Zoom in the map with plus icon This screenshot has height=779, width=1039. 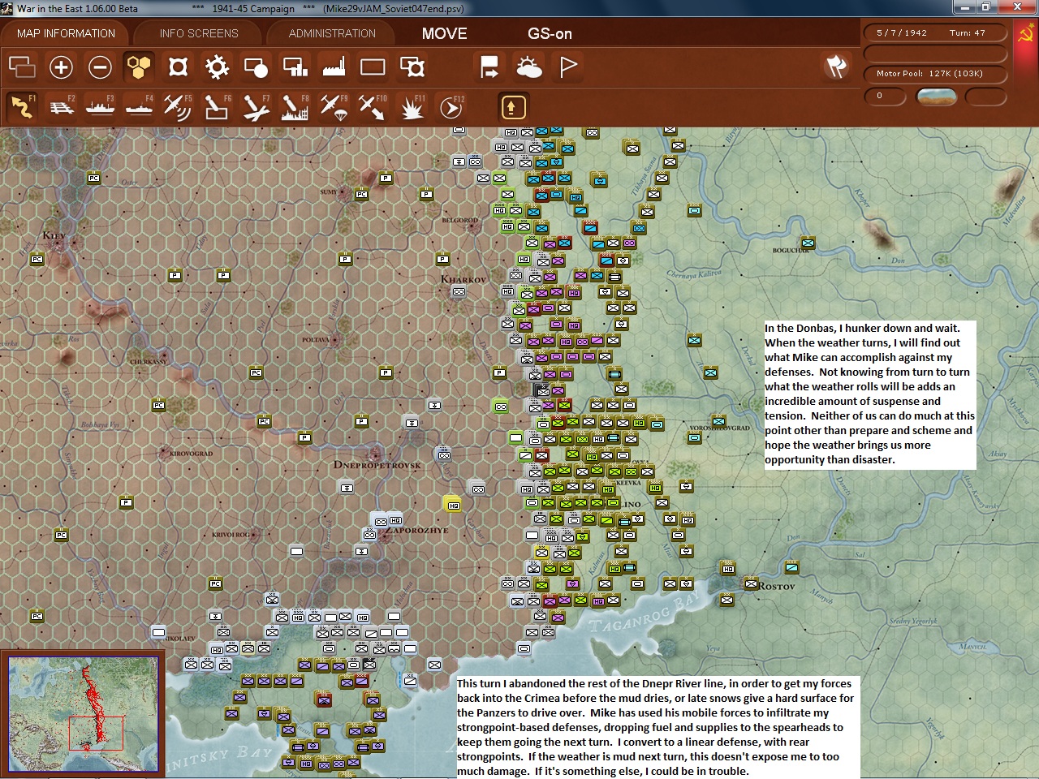[61, 67]
